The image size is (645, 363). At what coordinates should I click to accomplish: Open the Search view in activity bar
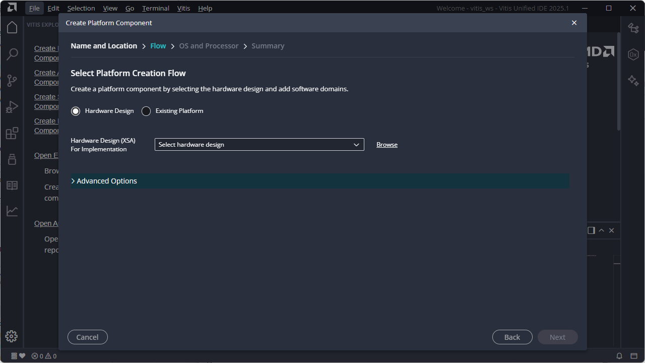coord(12,54)
